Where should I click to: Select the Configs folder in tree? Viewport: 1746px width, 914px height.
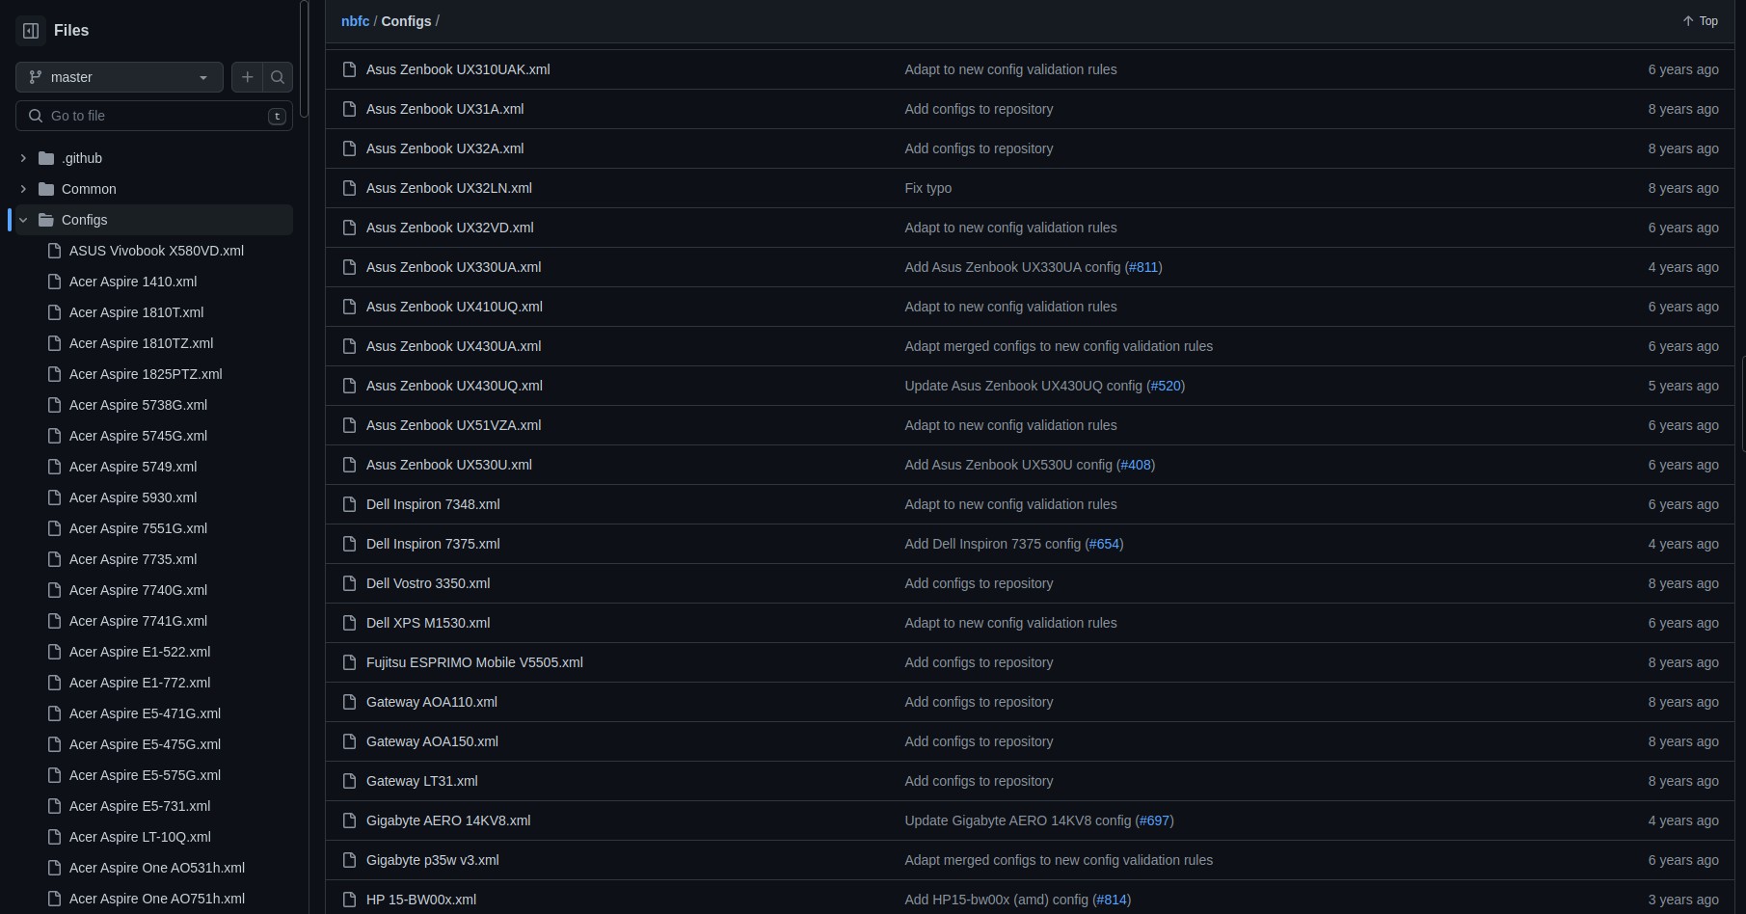85,220
